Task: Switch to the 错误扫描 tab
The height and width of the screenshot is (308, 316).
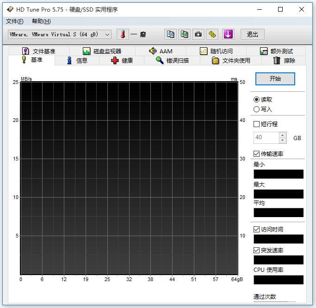Action: tap(172, 60)
